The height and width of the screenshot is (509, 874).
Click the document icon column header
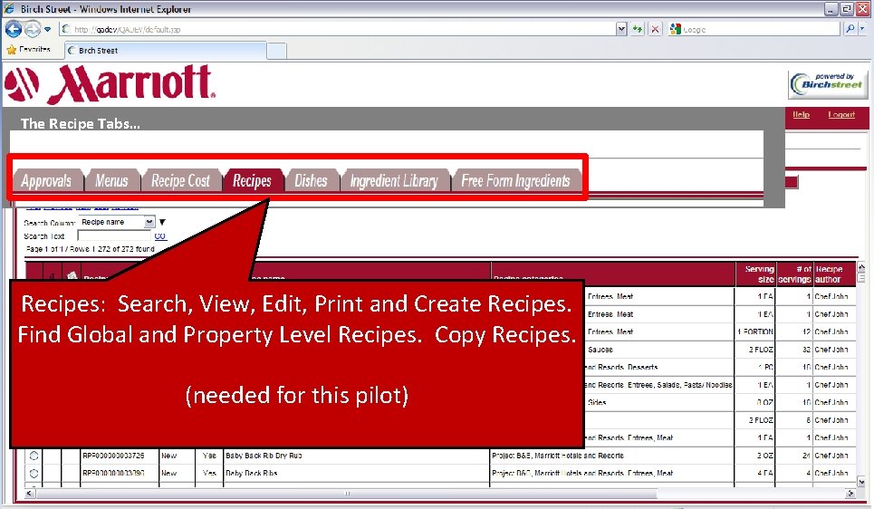pyautogui.click(x=72, y=275)
